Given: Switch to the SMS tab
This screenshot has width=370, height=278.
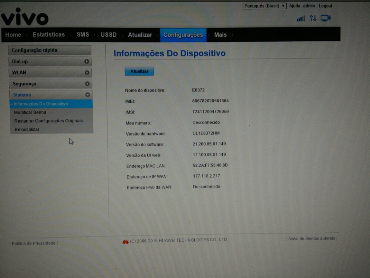Looking at the screenshot, I should coord(83,34).
